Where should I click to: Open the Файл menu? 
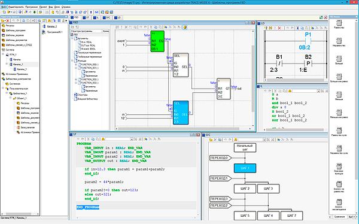pyautogui.click(x=4, y=7)
